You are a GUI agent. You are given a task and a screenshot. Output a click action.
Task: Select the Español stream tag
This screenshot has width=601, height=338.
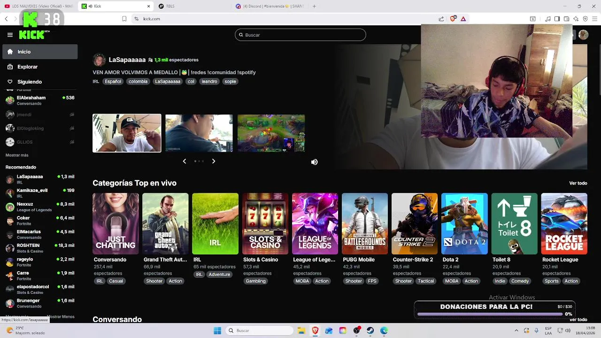(x=113, y=81)
